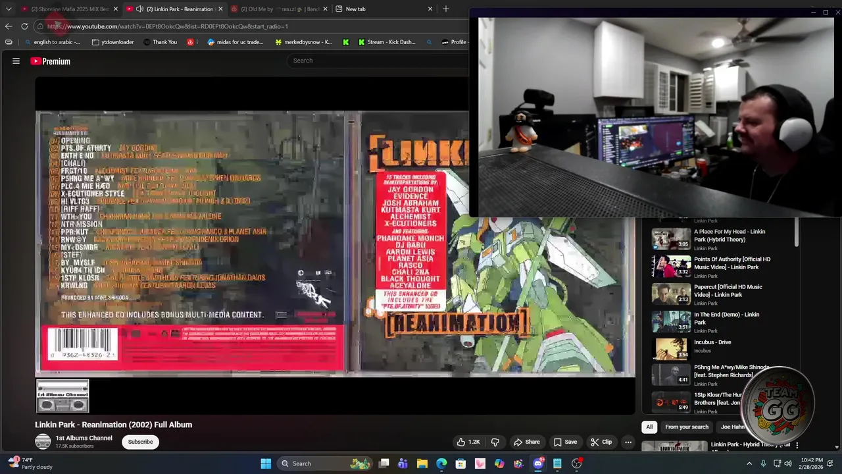The width and height of the screenshot is (842, 474).
Task: Open Notepad from the taskbar
Action: coord(557,463)
